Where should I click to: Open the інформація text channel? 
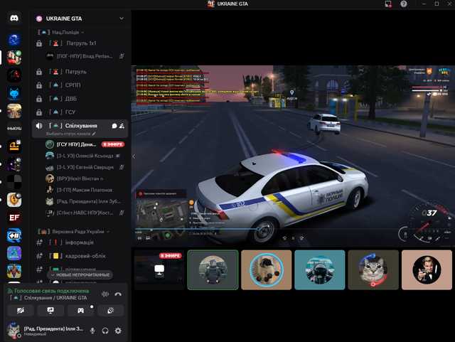tap(80, 242)
